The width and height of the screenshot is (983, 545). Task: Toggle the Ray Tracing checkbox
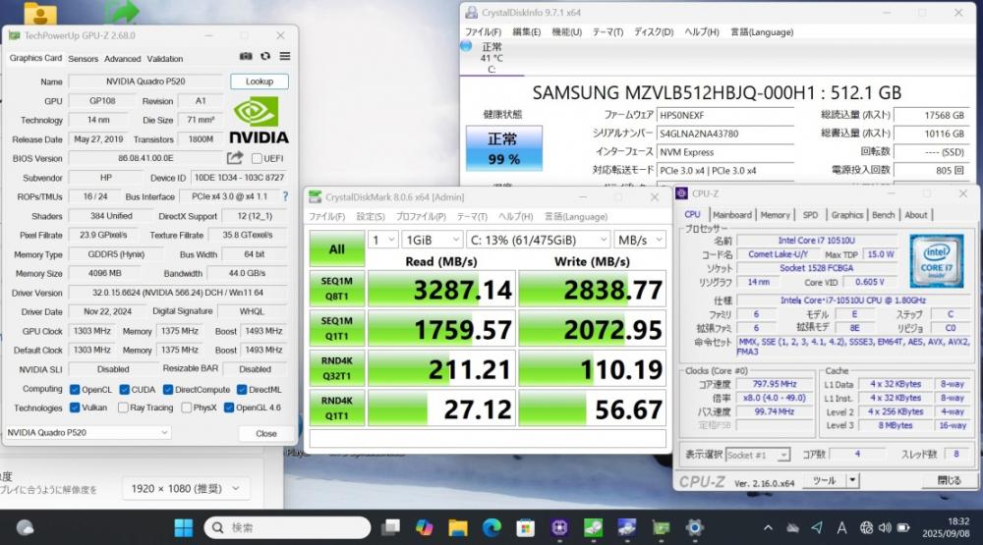(x=124, y=408)
